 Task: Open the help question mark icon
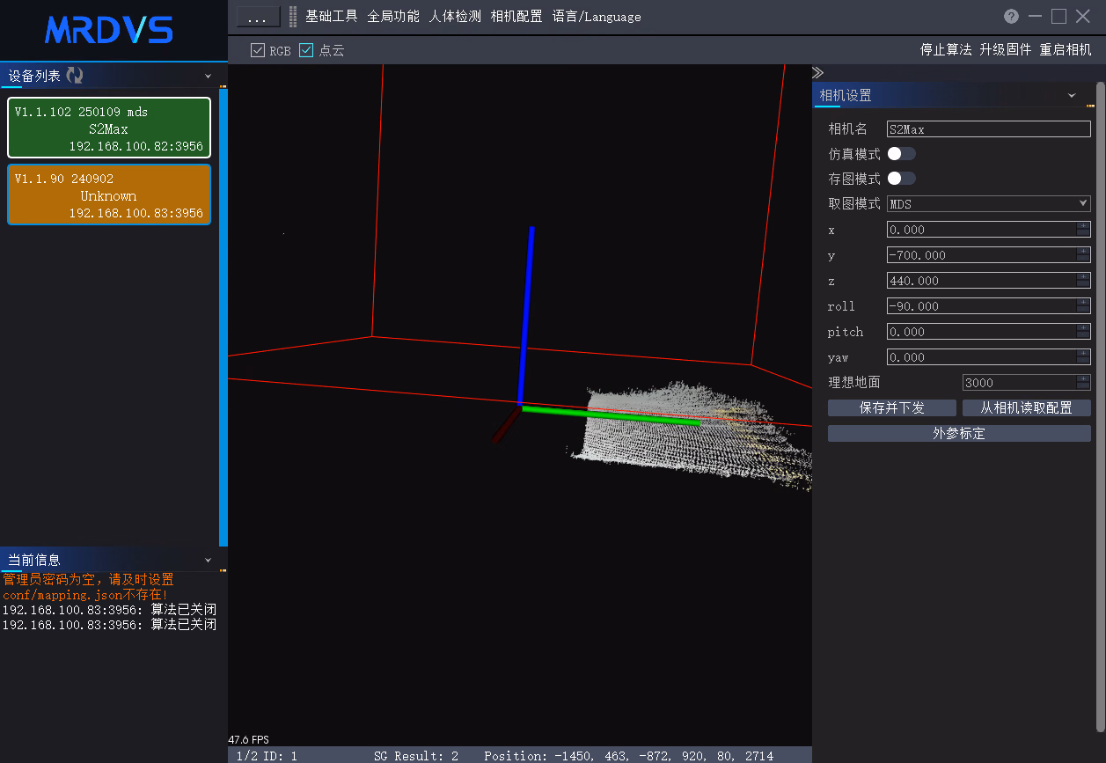[x=1012, y=16]
